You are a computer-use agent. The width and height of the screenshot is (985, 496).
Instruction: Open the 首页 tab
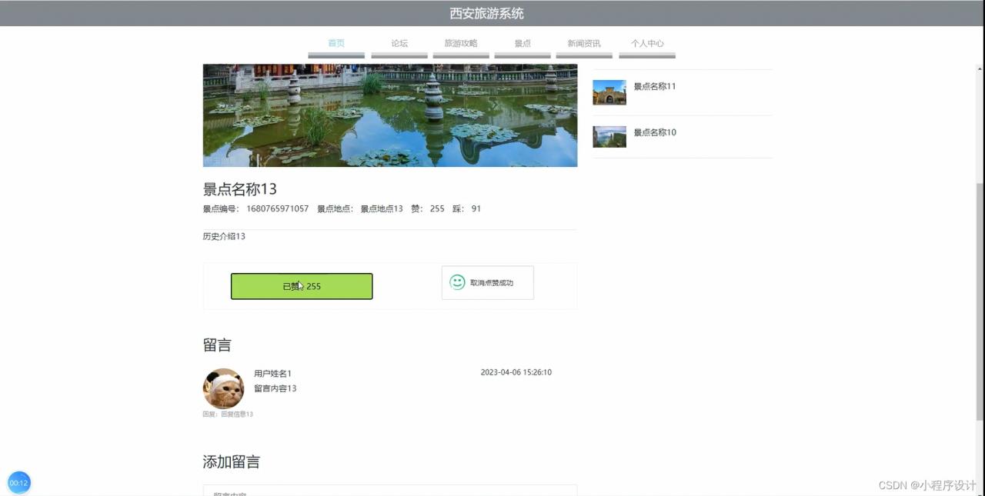pyautogui.click(x=336, y=43)
